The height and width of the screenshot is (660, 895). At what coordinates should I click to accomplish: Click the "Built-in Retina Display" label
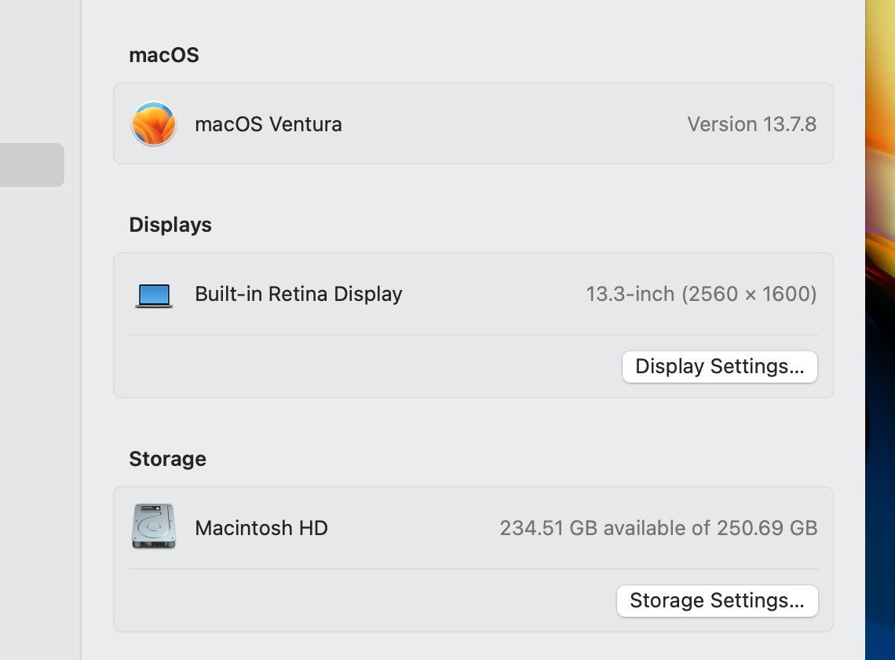(298, 294)
